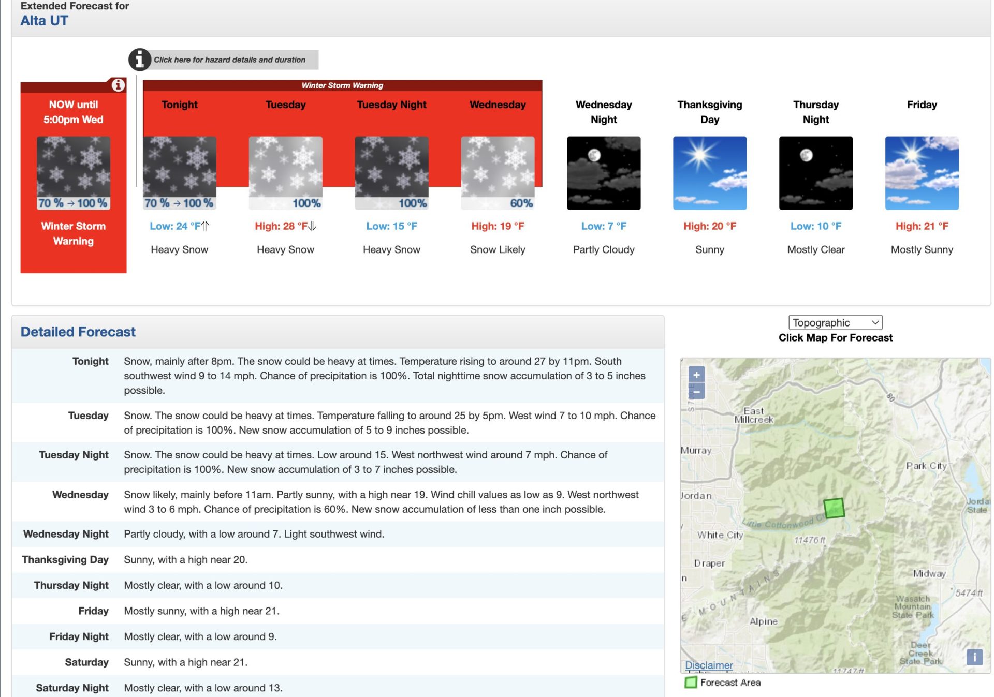Screen dimensions: 994x697
Task: Click 'Low: 7 °F' under Wednesday Night
Action: (604, 226)
